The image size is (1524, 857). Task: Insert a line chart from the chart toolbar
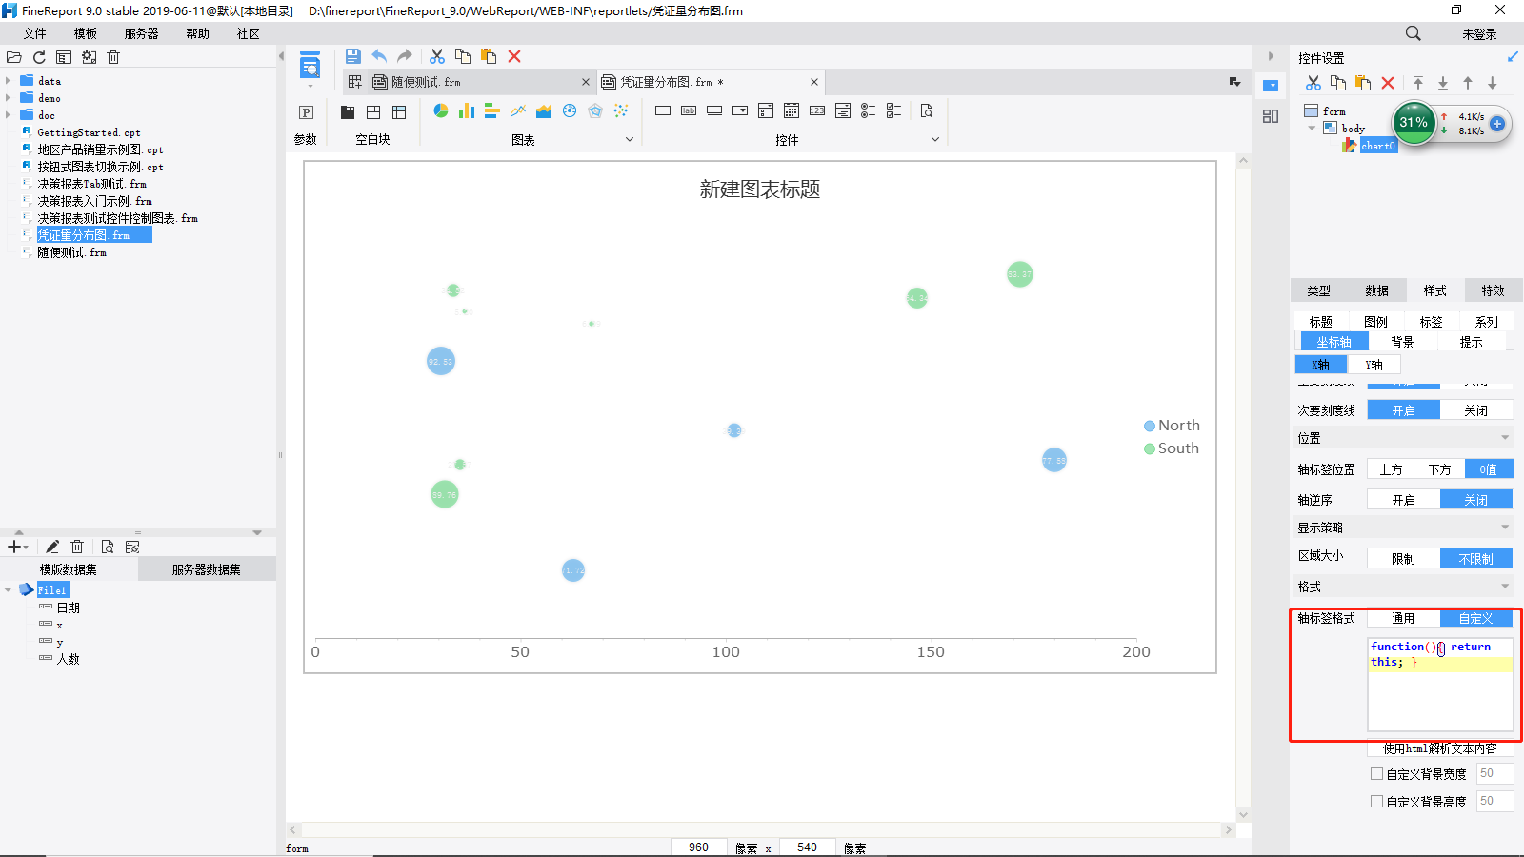[x=518, y=111]
